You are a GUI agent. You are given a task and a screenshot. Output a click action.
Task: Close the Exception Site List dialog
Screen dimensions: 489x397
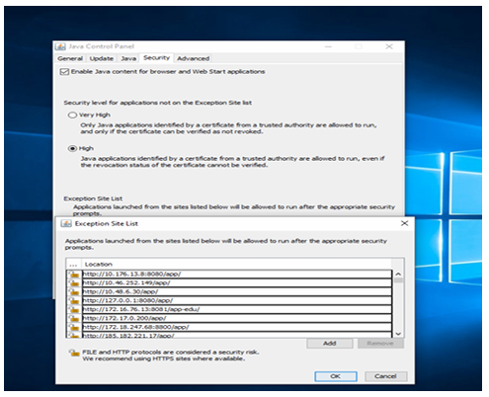(x=404, y=223)
